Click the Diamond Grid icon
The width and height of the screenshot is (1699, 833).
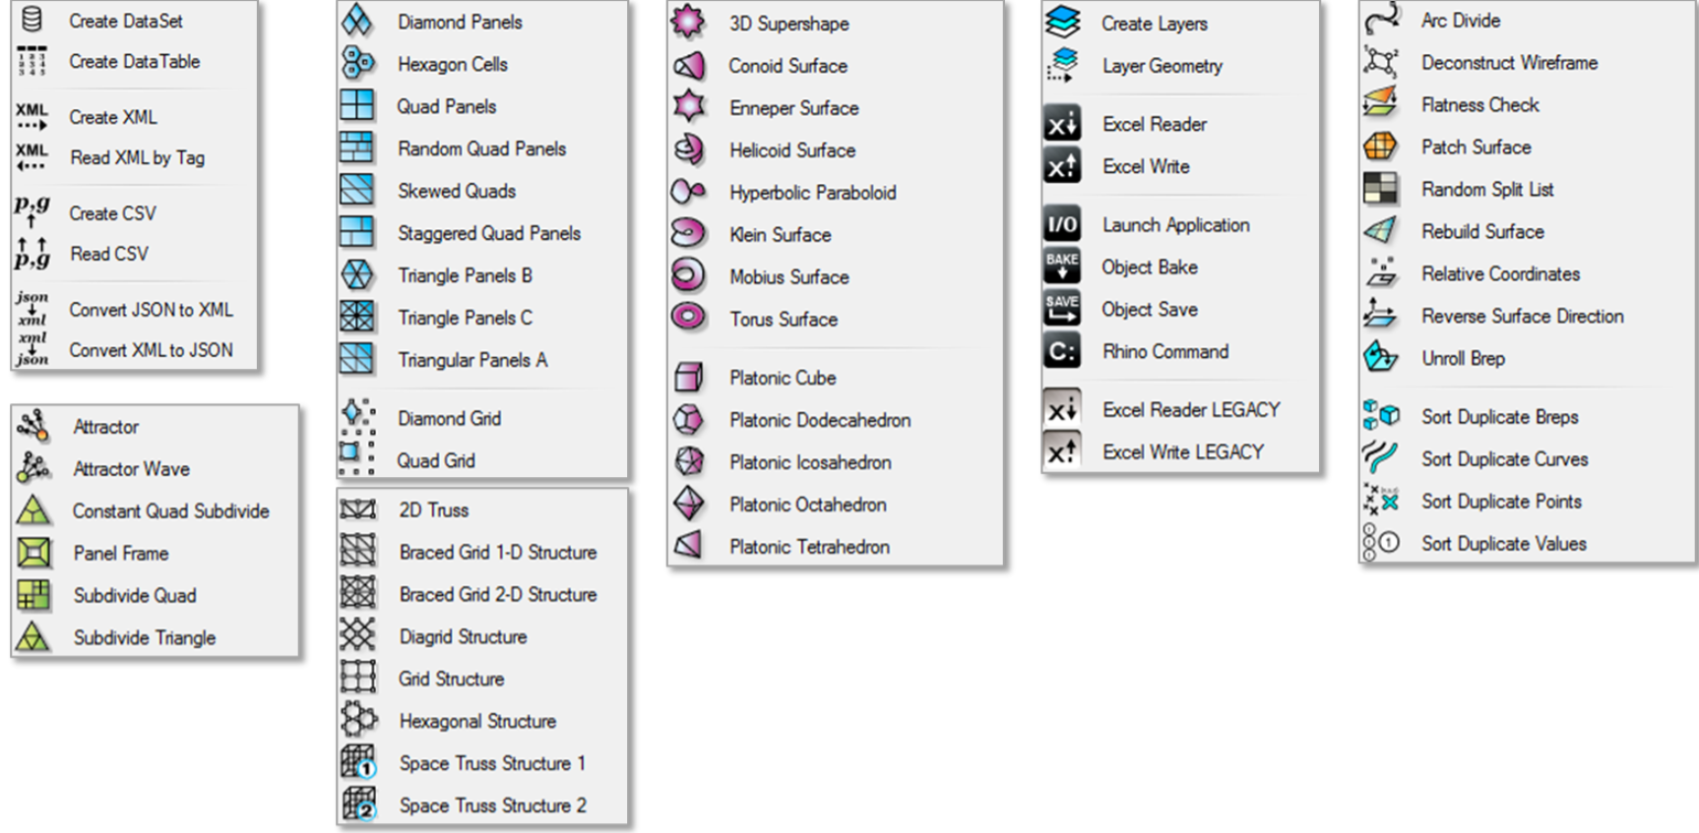[356, 417]
